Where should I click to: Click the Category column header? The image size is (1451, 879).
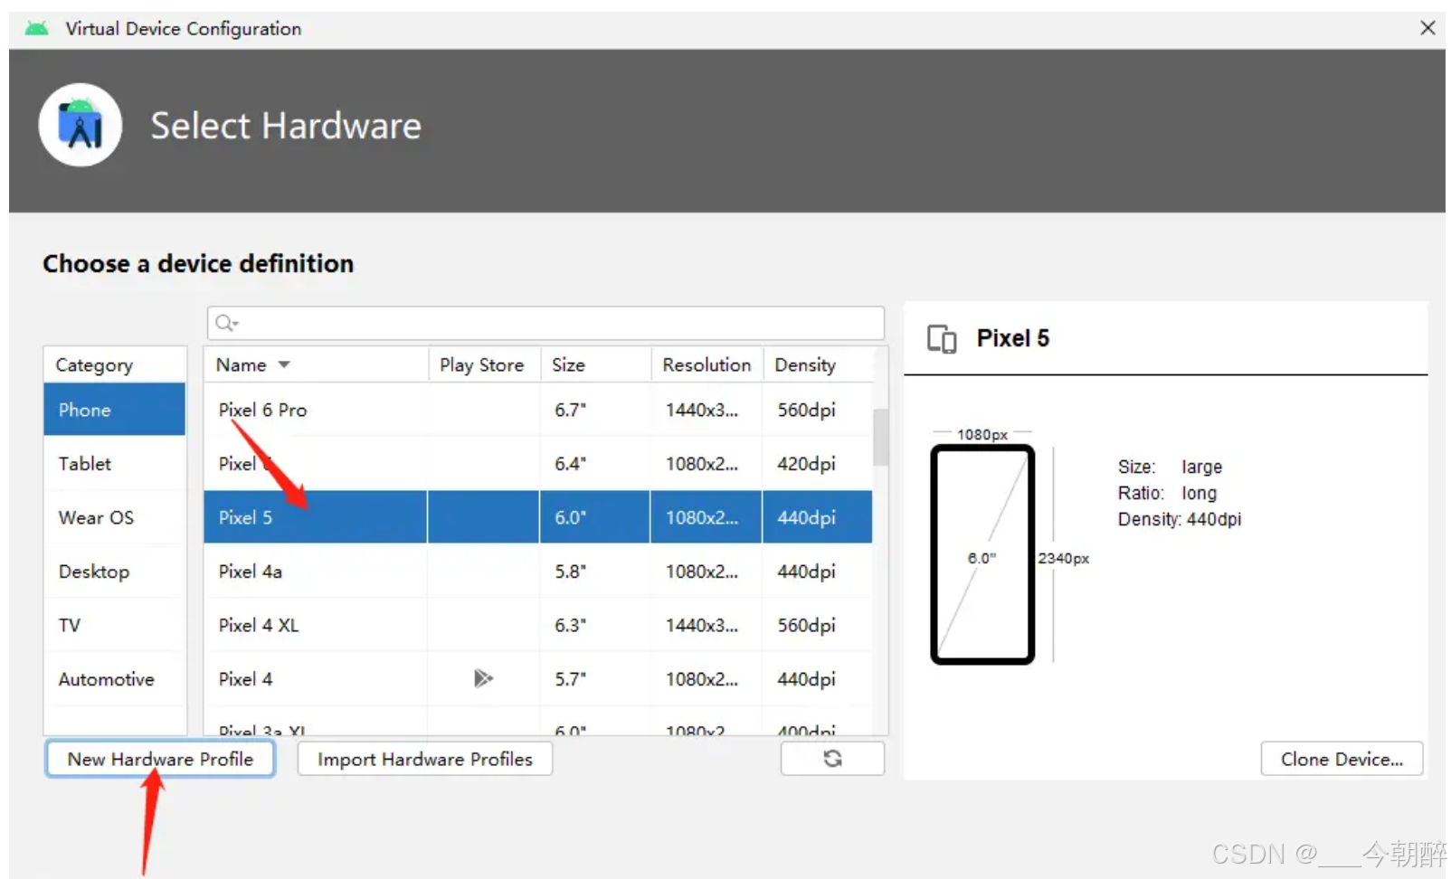(x=115, y=364)
